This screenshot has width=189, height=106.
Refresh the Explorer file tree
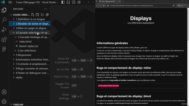(x=42, y=15)
